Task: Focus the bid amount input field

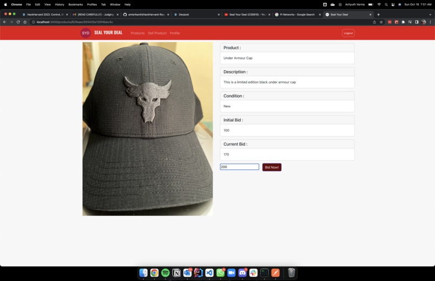Action: pos(240,167)
